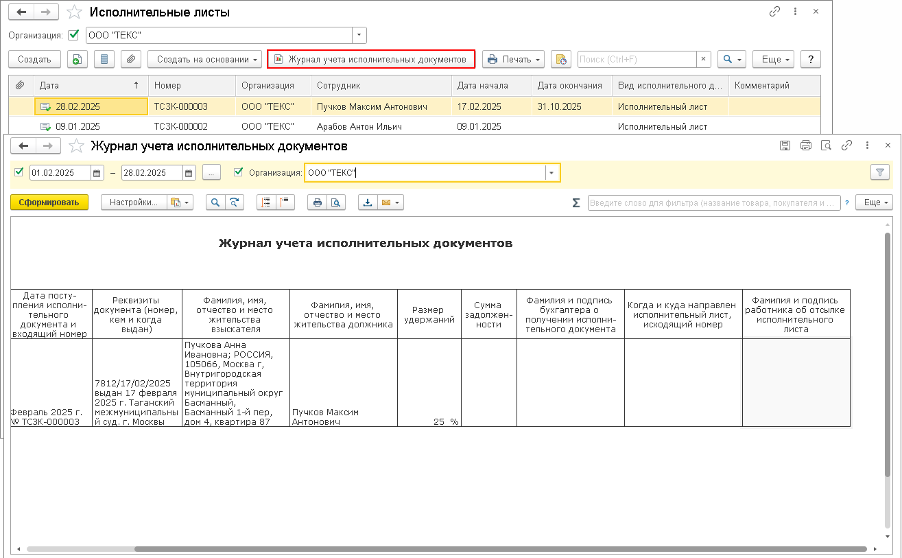Open the Печать dropdown menu
This screenshot has width=902, height=558.
pyautogui.click(x=512, y=60)
